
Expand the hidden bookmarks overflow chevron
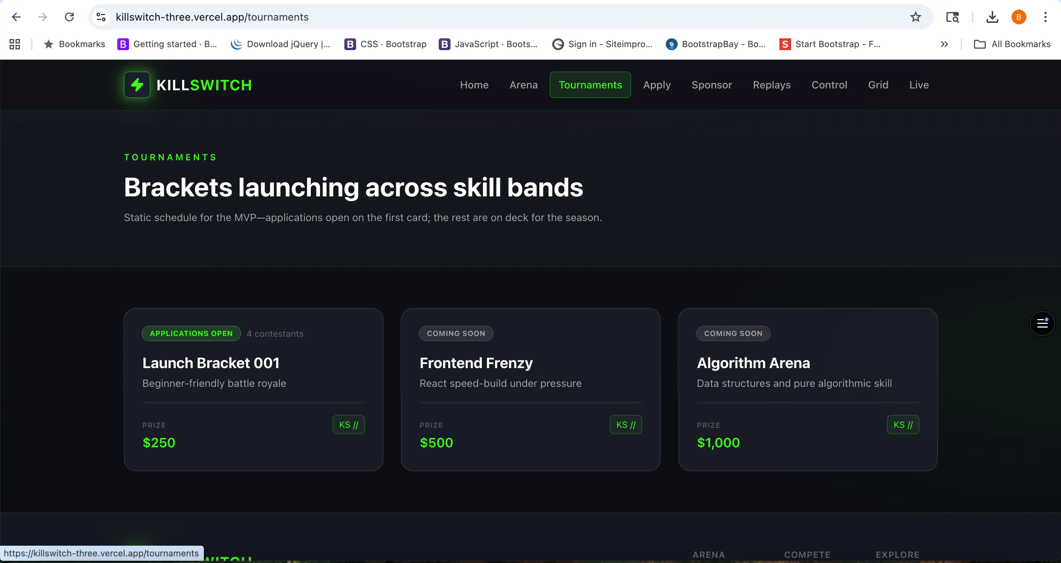click(x=945, y=44)
